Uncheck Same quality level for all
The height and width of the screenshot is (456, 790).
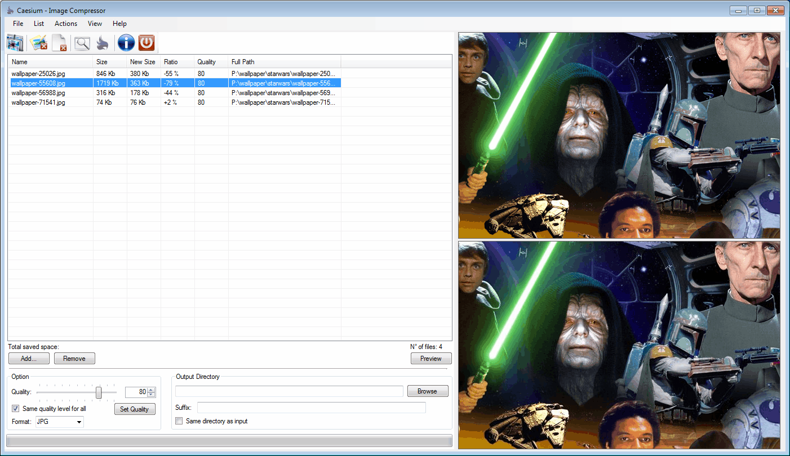(16, 409)
